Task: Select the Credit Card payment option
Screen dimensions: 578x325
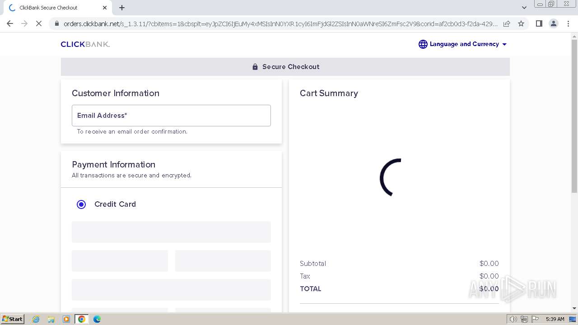Action: pyautogui.click(x=81, y=204)
